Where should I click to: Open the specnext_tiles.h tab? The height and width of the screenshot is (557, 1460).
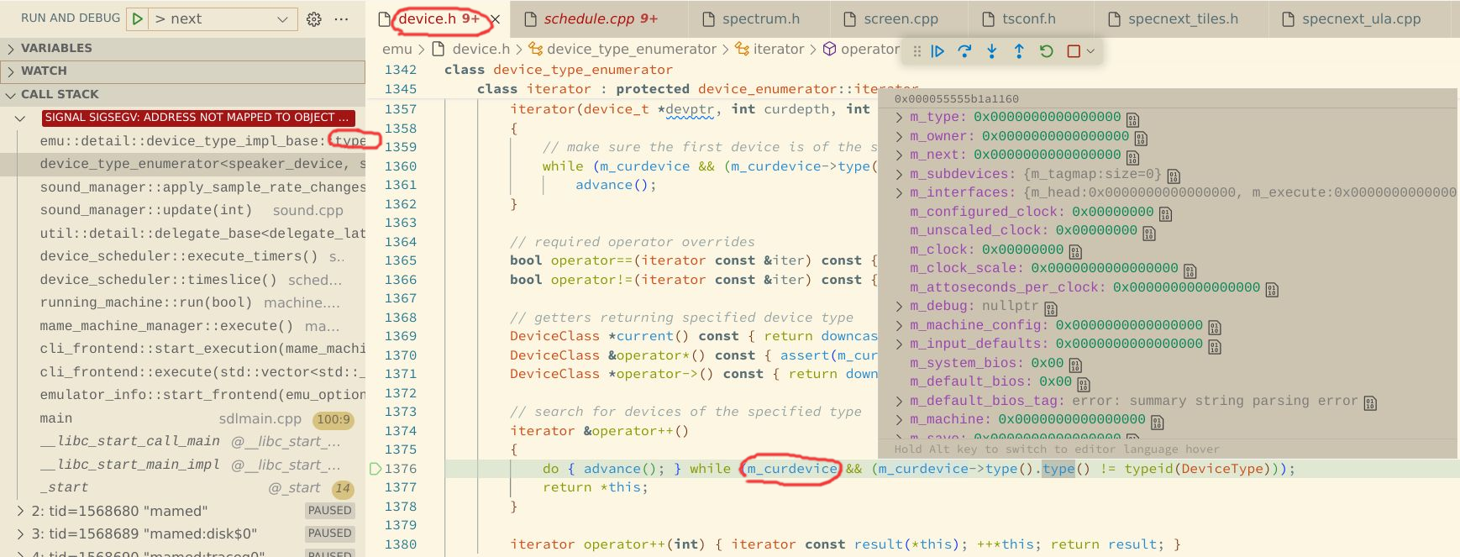1182,18
